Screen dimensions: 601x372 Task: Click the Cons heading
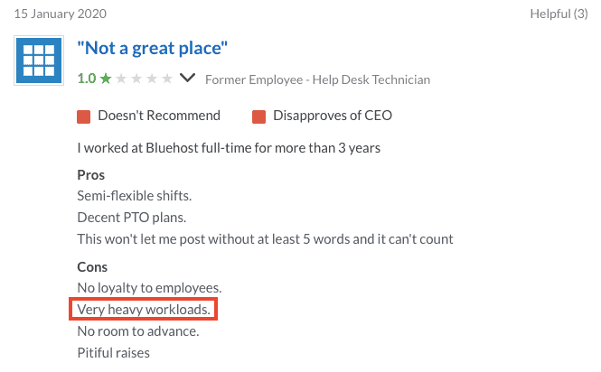point(92,267)
